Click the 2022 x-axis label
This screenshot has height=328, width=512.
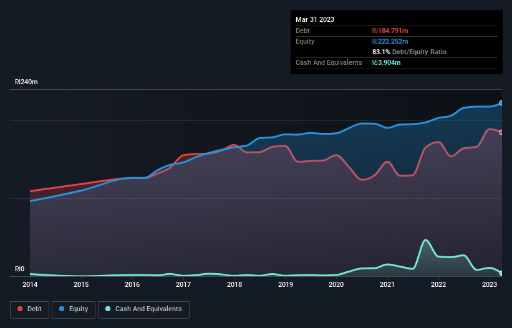click(x=438, y=284)
